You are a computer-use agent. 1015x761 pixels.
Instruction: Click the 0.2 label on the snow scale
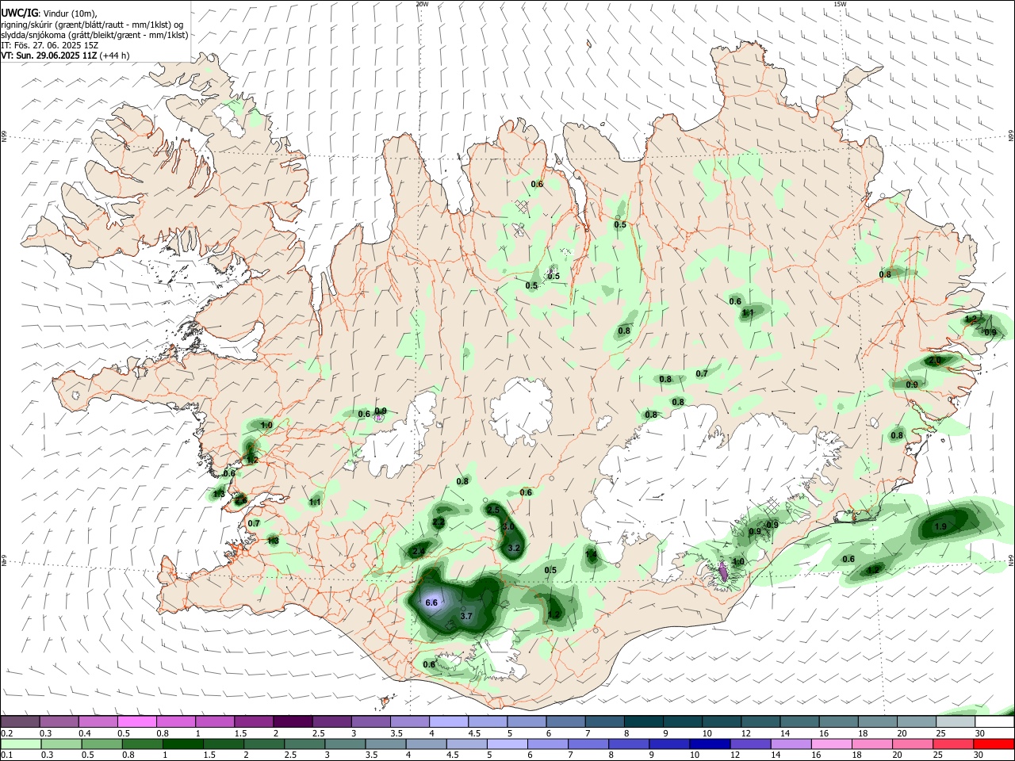click(x=6, y=733)
